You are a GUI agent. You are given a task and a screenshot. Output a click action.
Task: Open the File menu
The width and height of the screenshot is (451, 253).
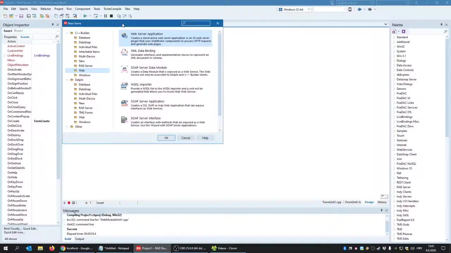[x=6, y=9]
